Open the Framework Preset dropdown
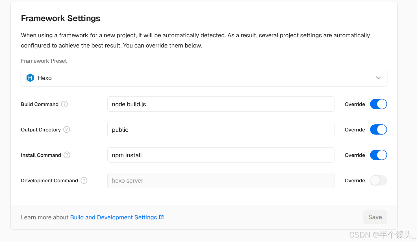 click(204, 78)
